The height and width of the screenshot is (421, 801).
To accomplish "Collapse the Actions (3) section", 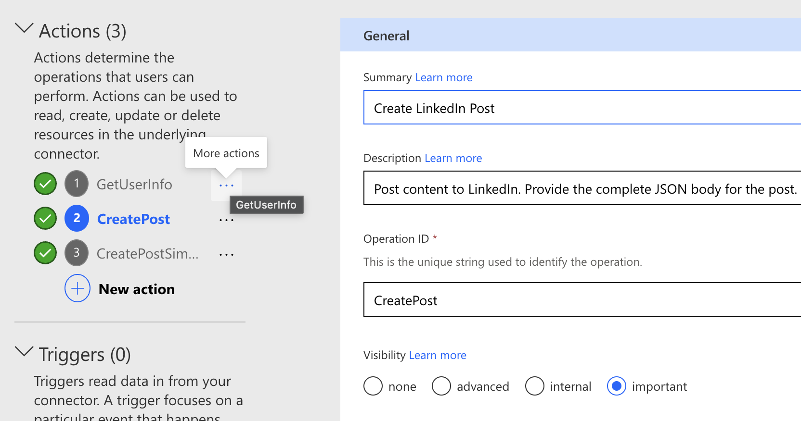I will pyautogui.click(x=24, y=29).
